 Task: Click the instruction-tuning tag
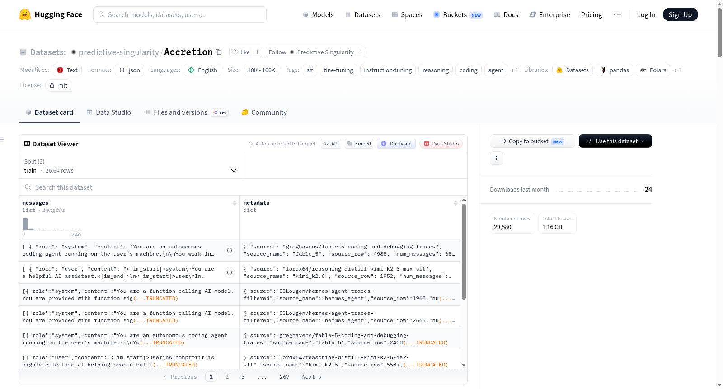(388, 70)
